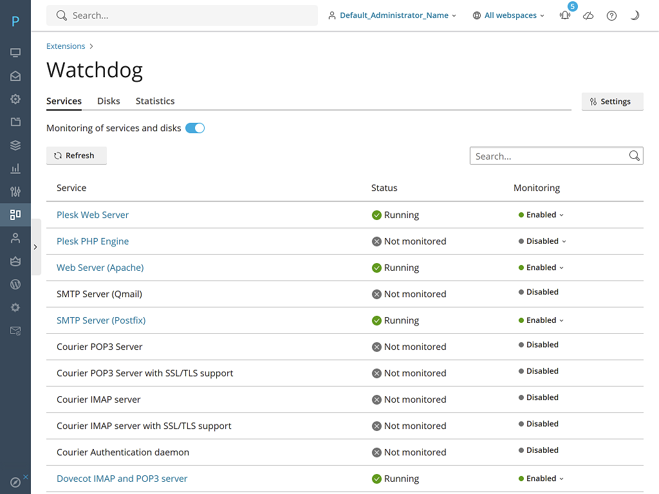Open the Files folder icon in sidebar
Image resolution: width=659 pixels, height=494 pixels.
[x=15, y=122]
